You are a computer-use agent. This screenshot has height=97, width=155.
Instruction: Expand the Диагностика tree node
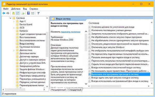point(14,50)
